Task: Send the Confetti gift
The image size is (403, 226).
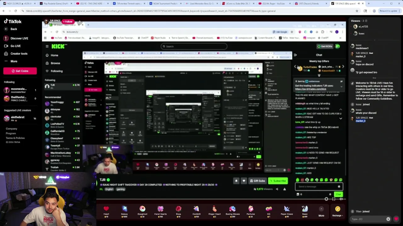Action: click(x=196, y=211)
